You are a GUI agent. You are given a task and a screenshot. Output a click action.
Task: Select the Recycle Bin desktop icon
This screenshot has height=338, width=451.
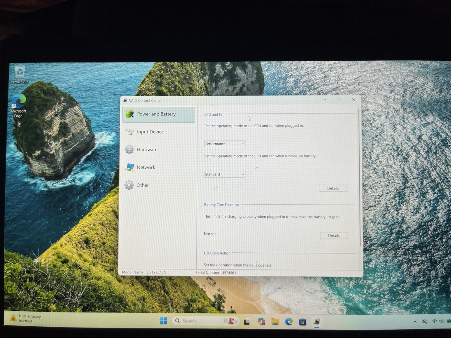[x=19, y=75]
